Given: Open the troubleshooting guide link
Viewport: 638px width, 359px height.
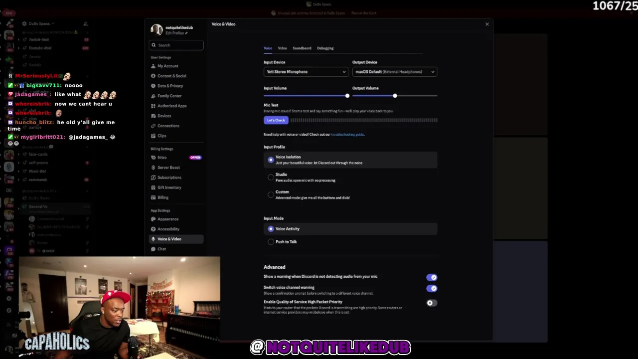Looking at the screenshot, I should [x=347, y=135].
